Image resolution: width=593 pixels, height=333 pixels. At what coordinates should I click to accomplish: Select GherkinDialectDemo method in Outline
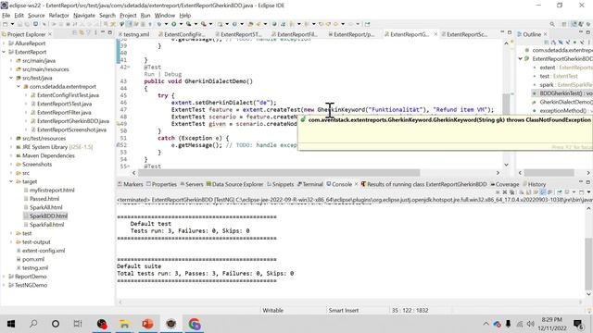coord(565,103)
